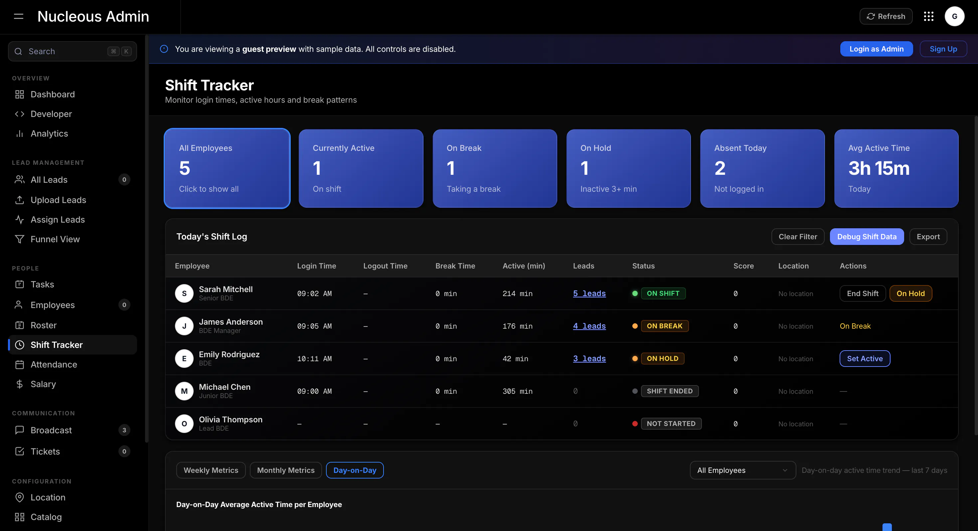
Task: Open the G user avatar menu
Action: pyautogui.click(x=954, y=16)
